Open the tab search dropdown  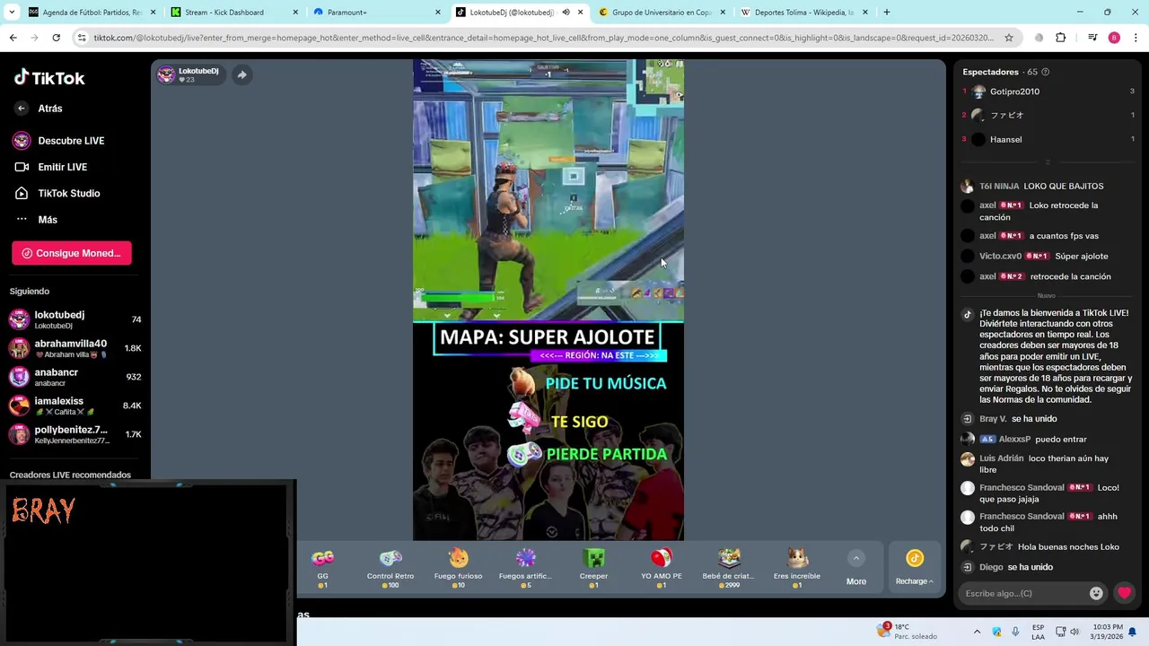[x=12, y=13]
